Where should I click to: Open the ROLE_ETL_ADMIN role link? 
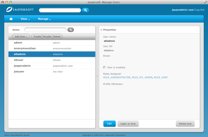[142, 77]
